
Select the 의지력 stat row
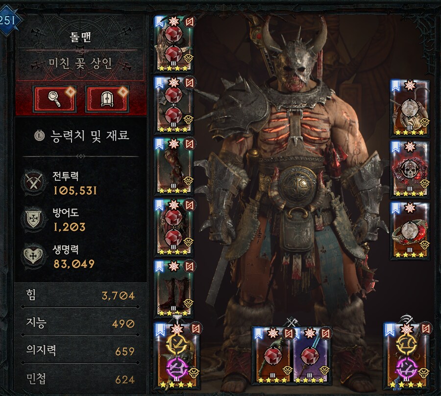(x=81, y=351)
